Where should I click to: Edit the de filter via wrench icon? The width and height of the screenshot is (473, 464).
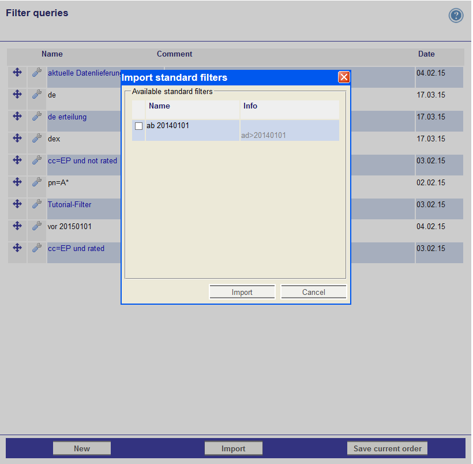tap(37, 94)
